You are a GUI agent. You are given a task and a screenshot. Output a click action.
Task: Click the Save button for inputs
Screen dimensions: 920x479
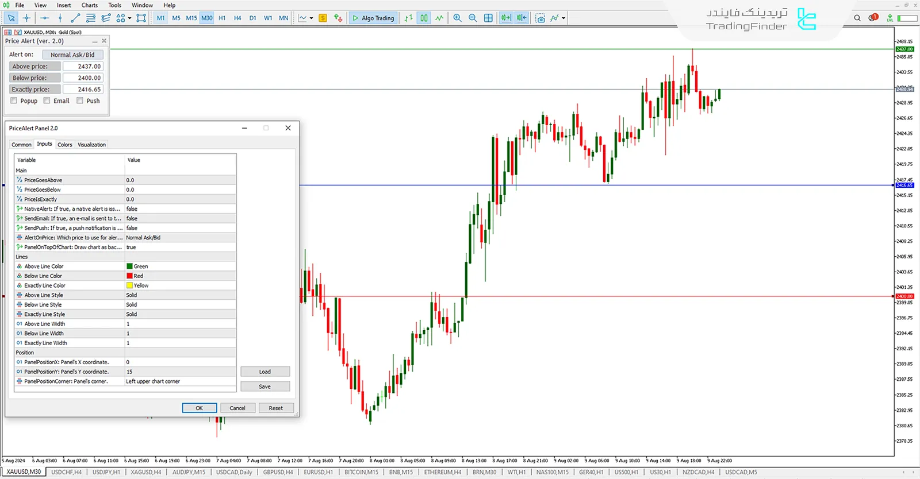[264, 387]
